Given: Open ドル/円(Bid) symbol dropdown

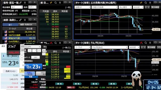Looking at the screenshot, I should coord(110,47).
